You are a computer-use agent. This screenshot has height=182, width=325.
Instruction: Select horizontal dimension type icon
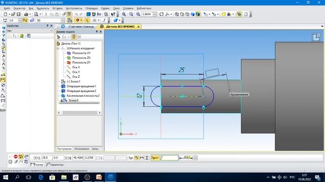coord(142,158)
